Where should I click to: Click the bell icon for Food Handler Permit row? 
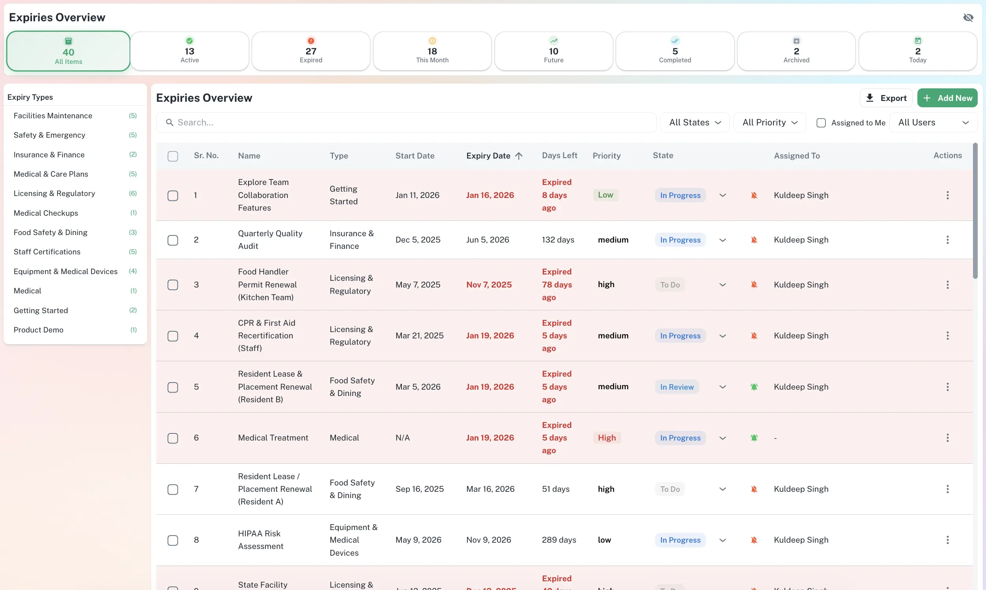(x=754, y=285)
